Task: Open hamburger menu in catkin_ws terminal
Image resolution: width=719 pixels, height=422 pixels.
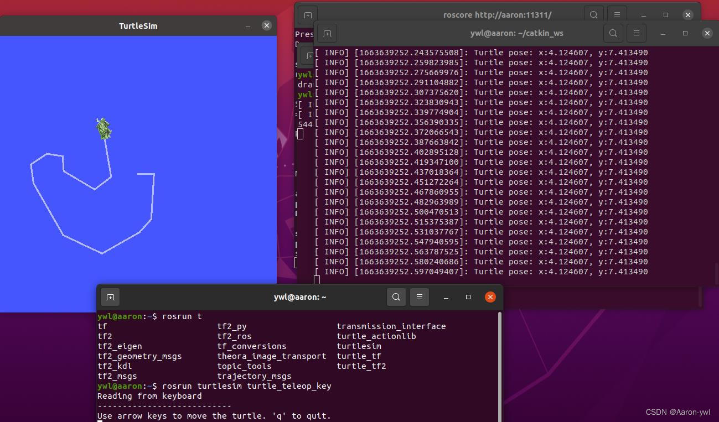Action: (636, 33)
